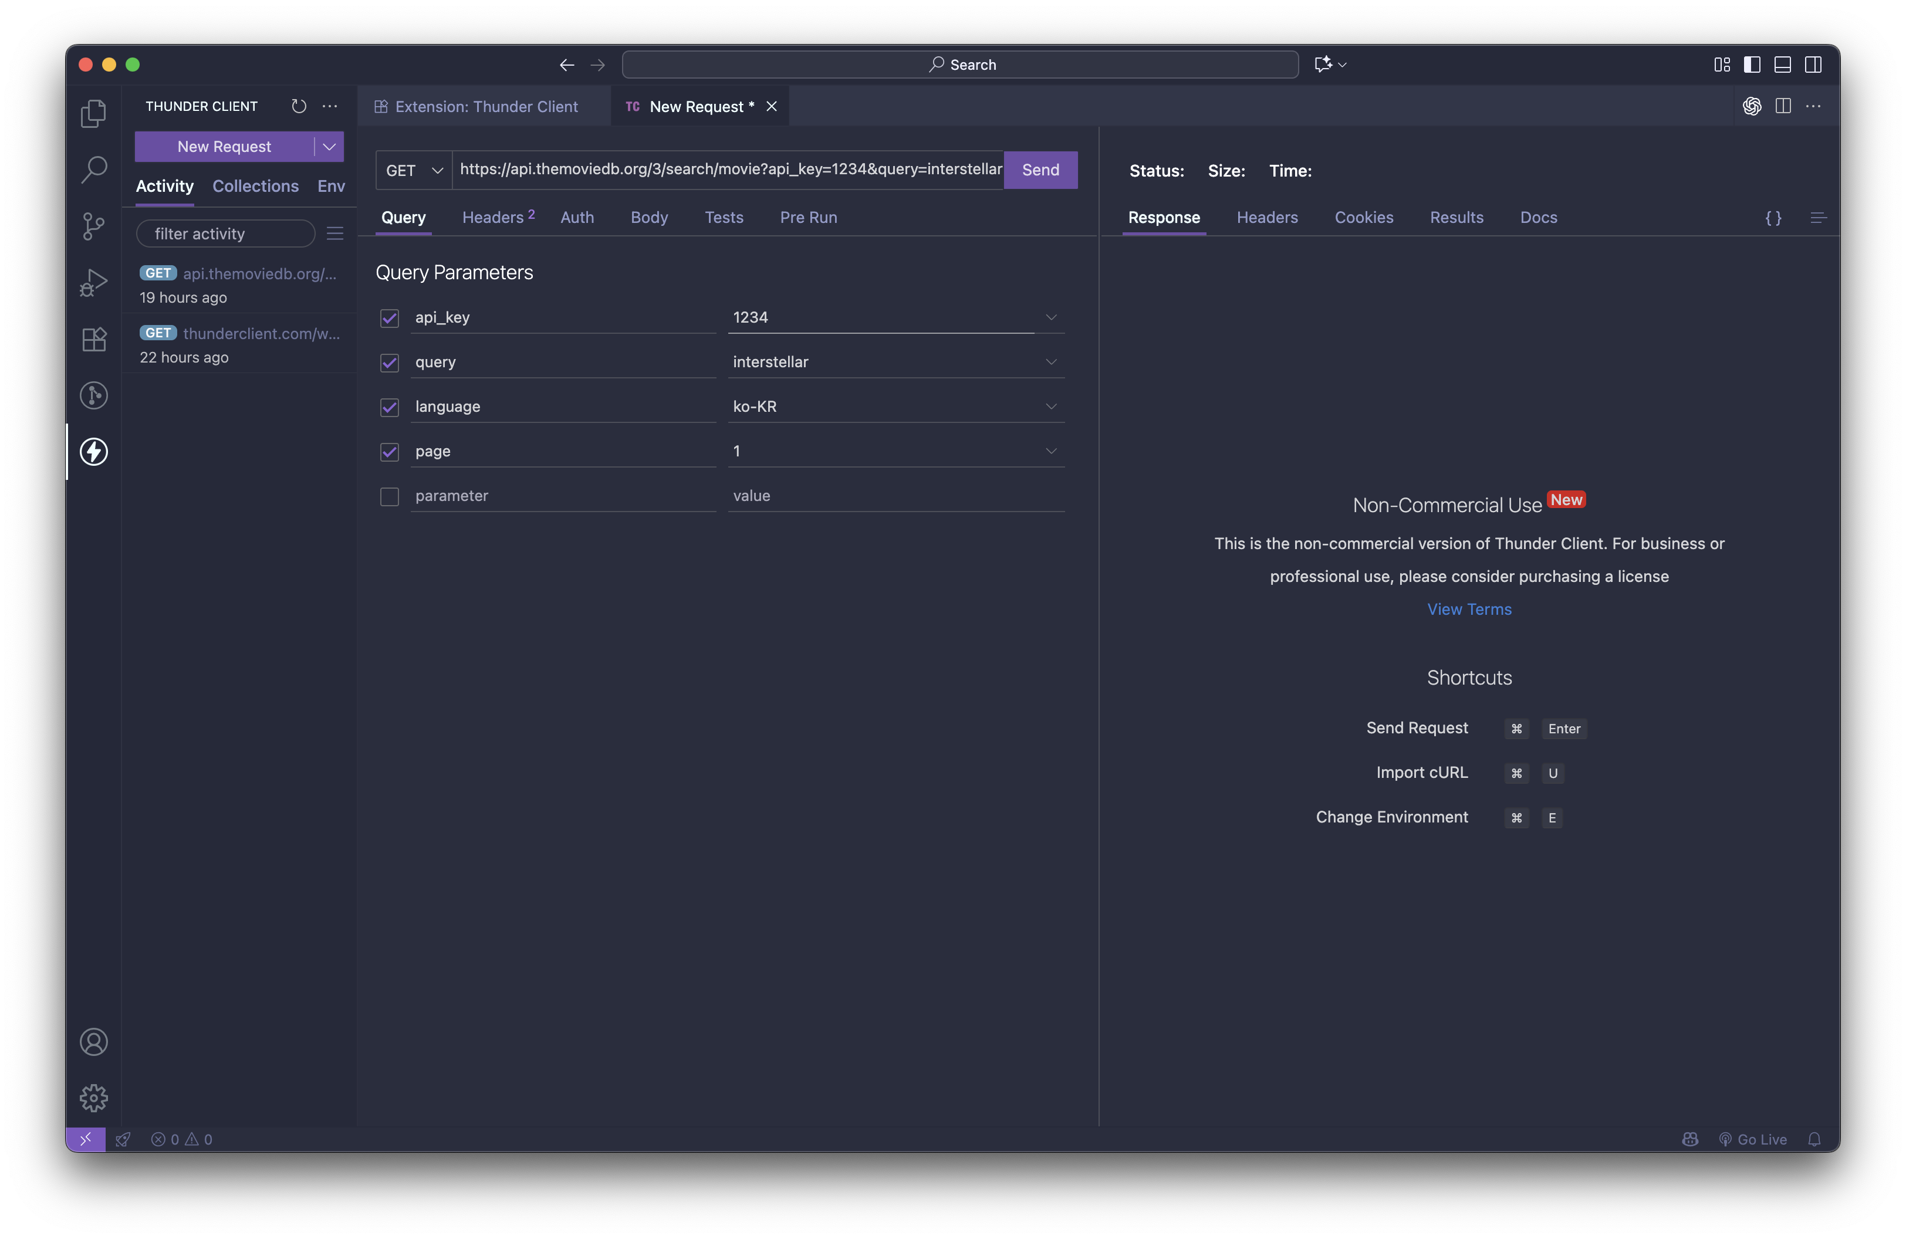Uncheck the language parameter checkbox
The height and width of the screenshot is (1239, 1906).
point(389,407)
